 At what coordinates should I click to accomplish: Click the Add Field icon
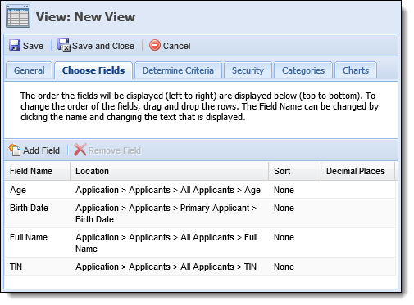(15, 150)
